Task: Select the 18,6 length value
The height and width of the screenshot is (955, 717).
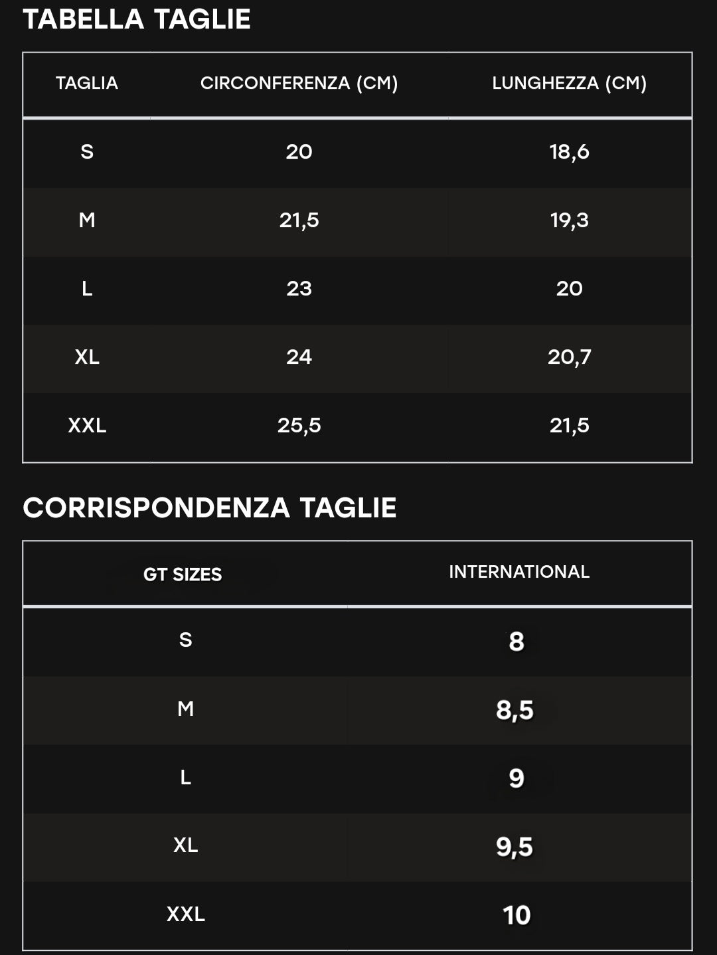Action: click(569, 152)
